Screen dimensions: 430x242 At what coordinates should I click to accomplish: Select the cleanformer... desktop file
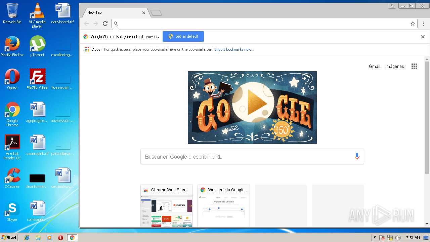37,181
